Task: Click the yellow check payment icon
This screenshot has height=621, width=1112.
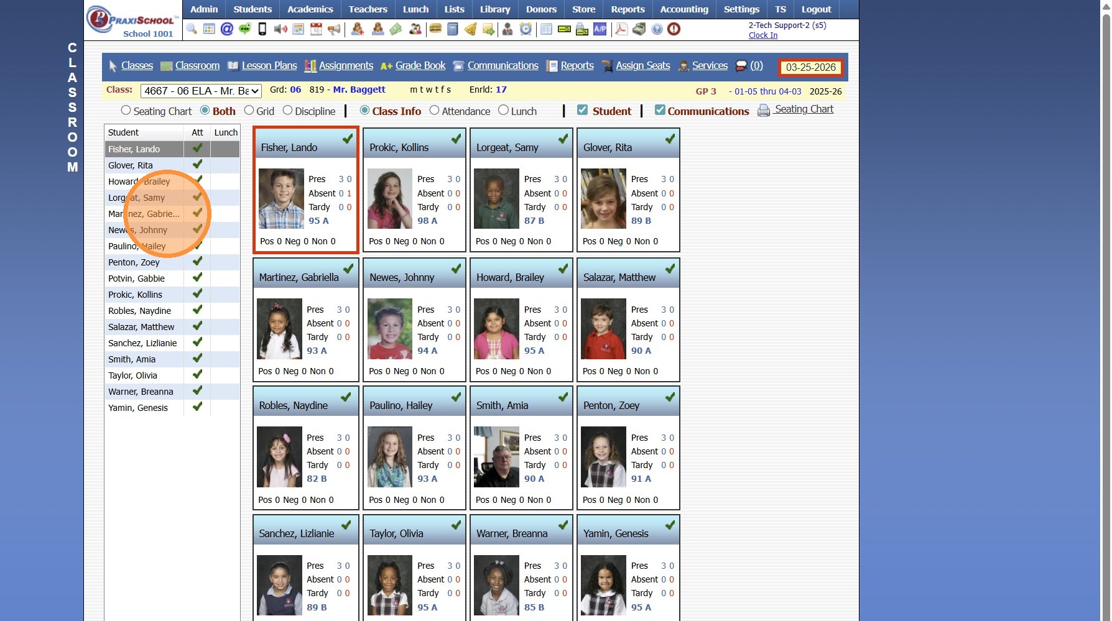Action: point(565,29)
